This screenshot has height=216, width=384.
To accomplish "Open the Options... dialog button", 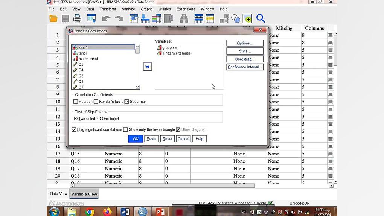I will click(x=245, y=43).
